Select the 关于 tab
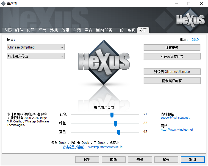208x166 pixels. coord(143,30)
